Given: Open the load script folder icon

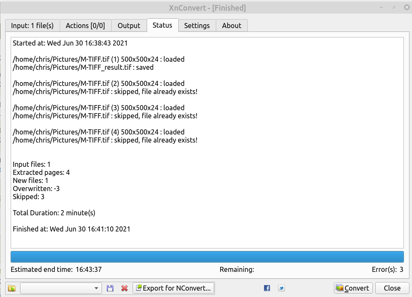Looking at the screenshot, I should pos(12,288).
